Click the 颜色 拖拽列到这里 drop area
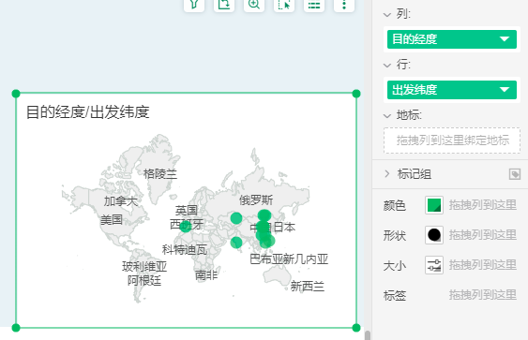 click(483, 205)
